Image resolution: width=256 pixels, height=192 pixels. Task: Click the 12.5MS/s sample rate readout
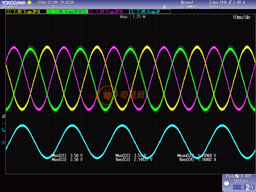tap(190, 7)
